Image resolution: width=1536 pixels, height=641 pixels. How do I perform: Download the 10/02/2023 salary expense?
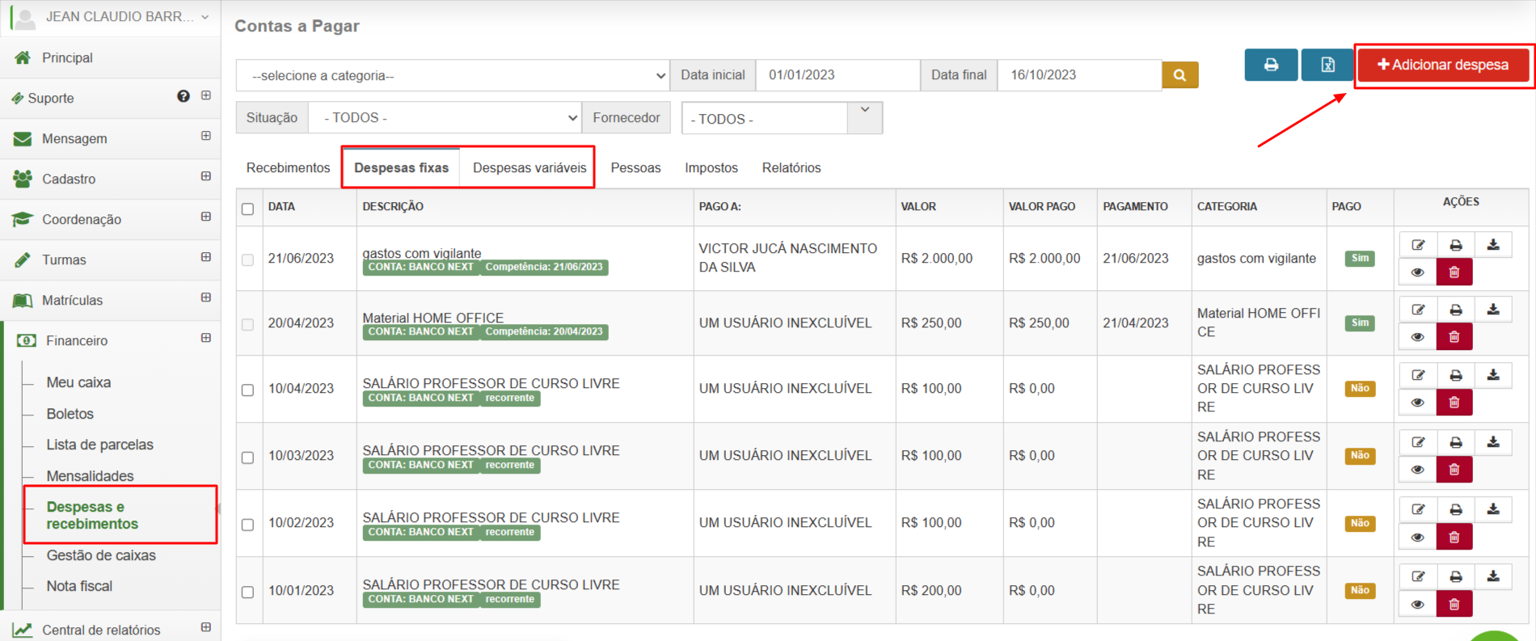[1493, 509]
